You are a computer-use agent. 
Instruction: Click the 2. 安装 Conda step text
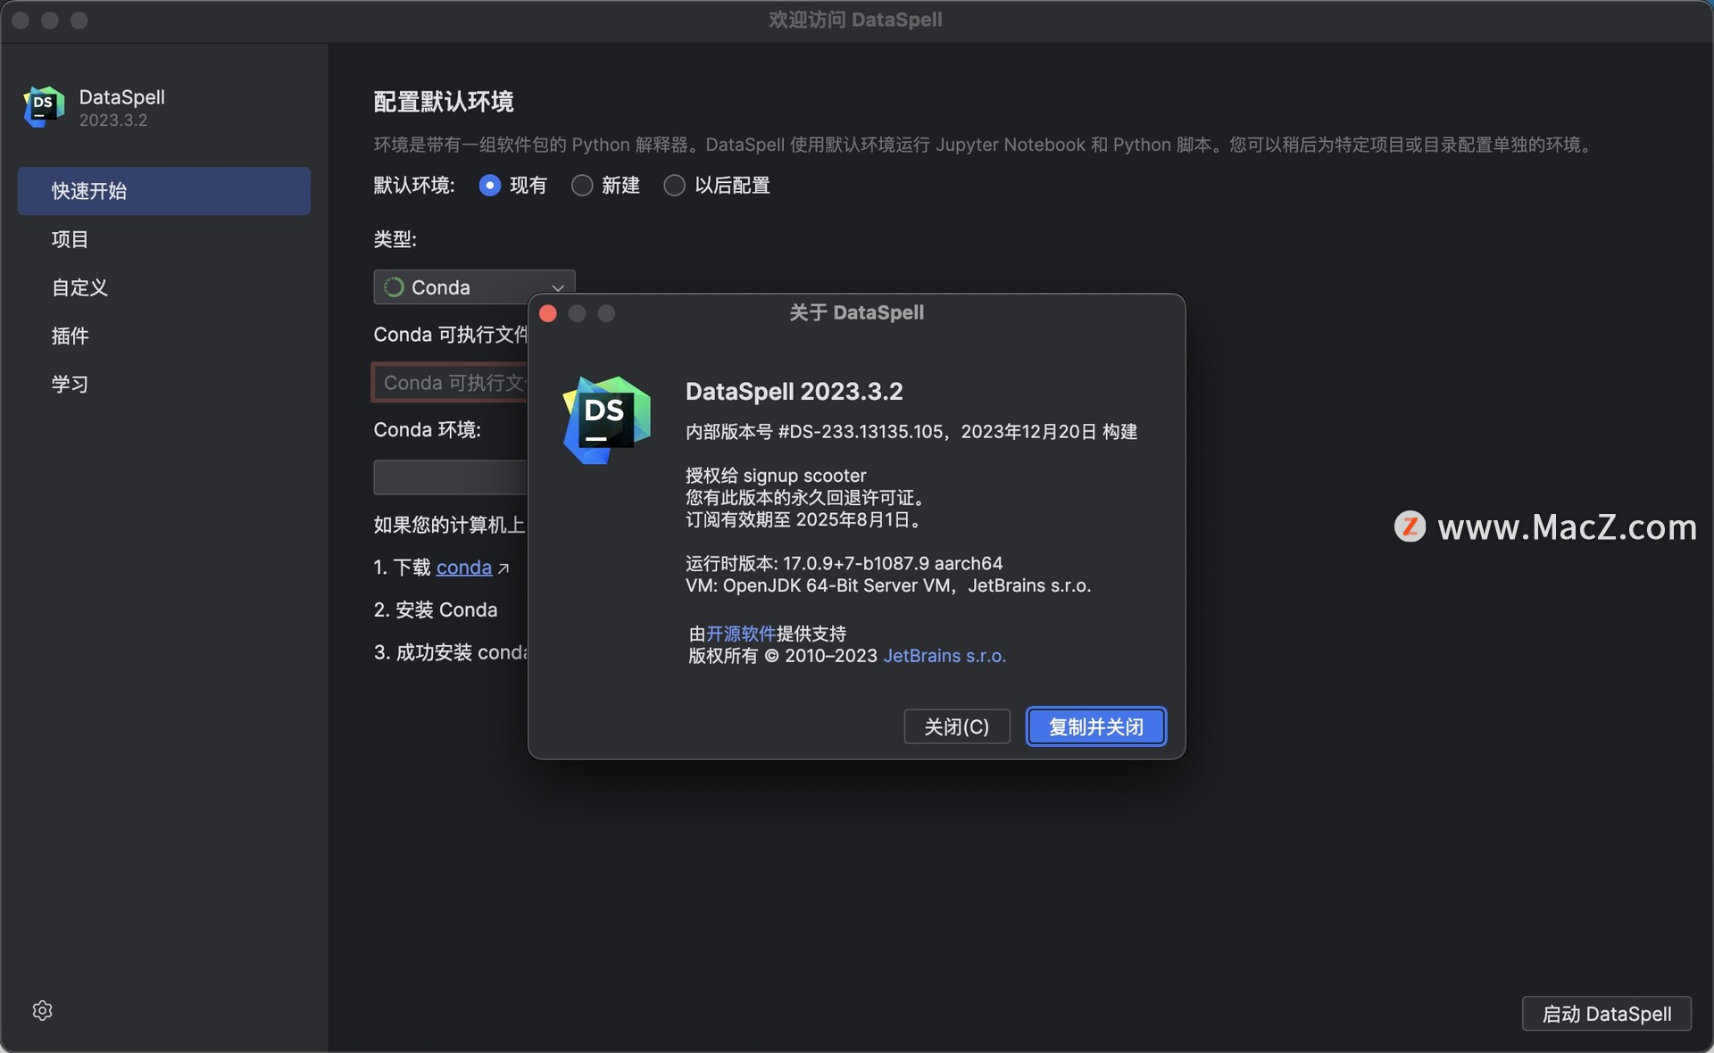[x=436, y=610]
